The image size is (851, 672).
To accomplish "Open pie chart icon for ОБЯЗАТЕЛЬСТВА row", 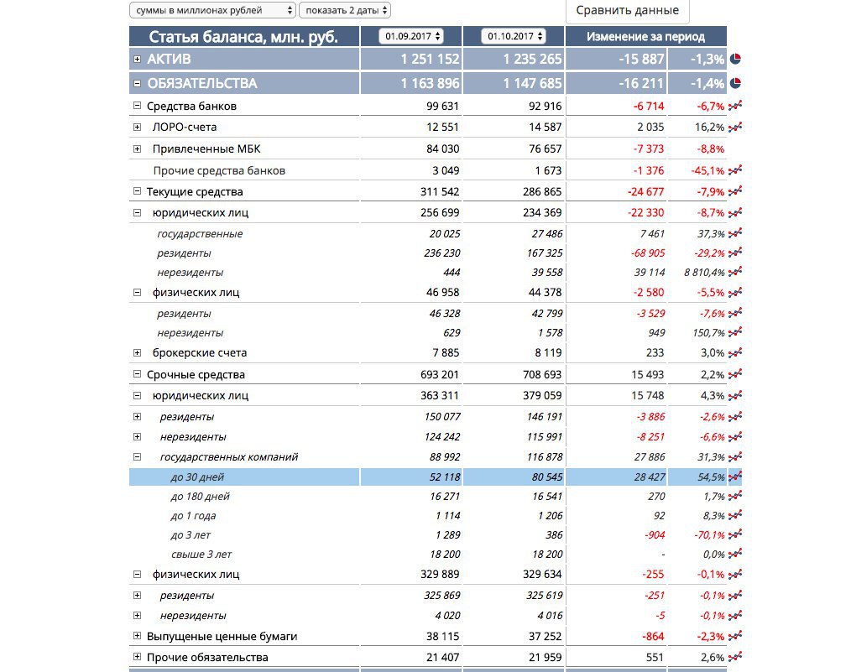I will tap(735, 84).
